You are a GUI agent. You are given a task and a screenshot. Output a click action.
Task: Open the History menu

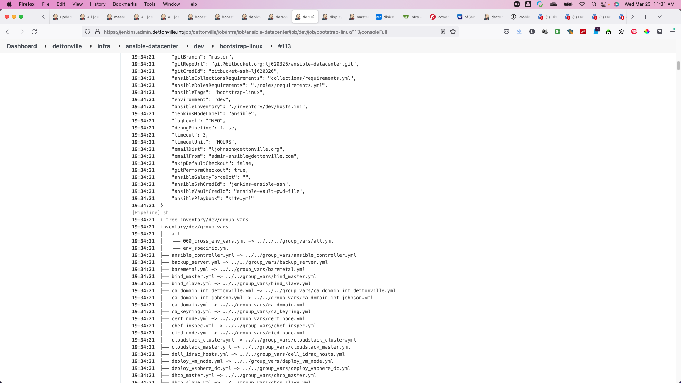(x=98, y=4)
